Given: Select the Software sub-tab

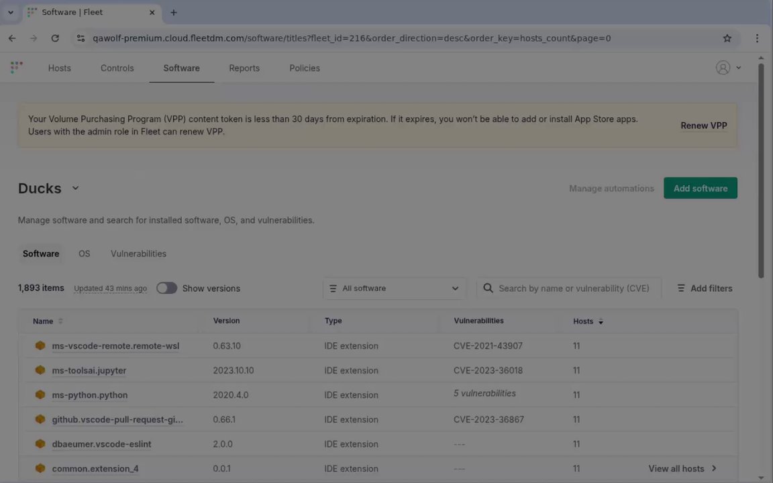Looking at the screenshot, I should pos(41,254).
